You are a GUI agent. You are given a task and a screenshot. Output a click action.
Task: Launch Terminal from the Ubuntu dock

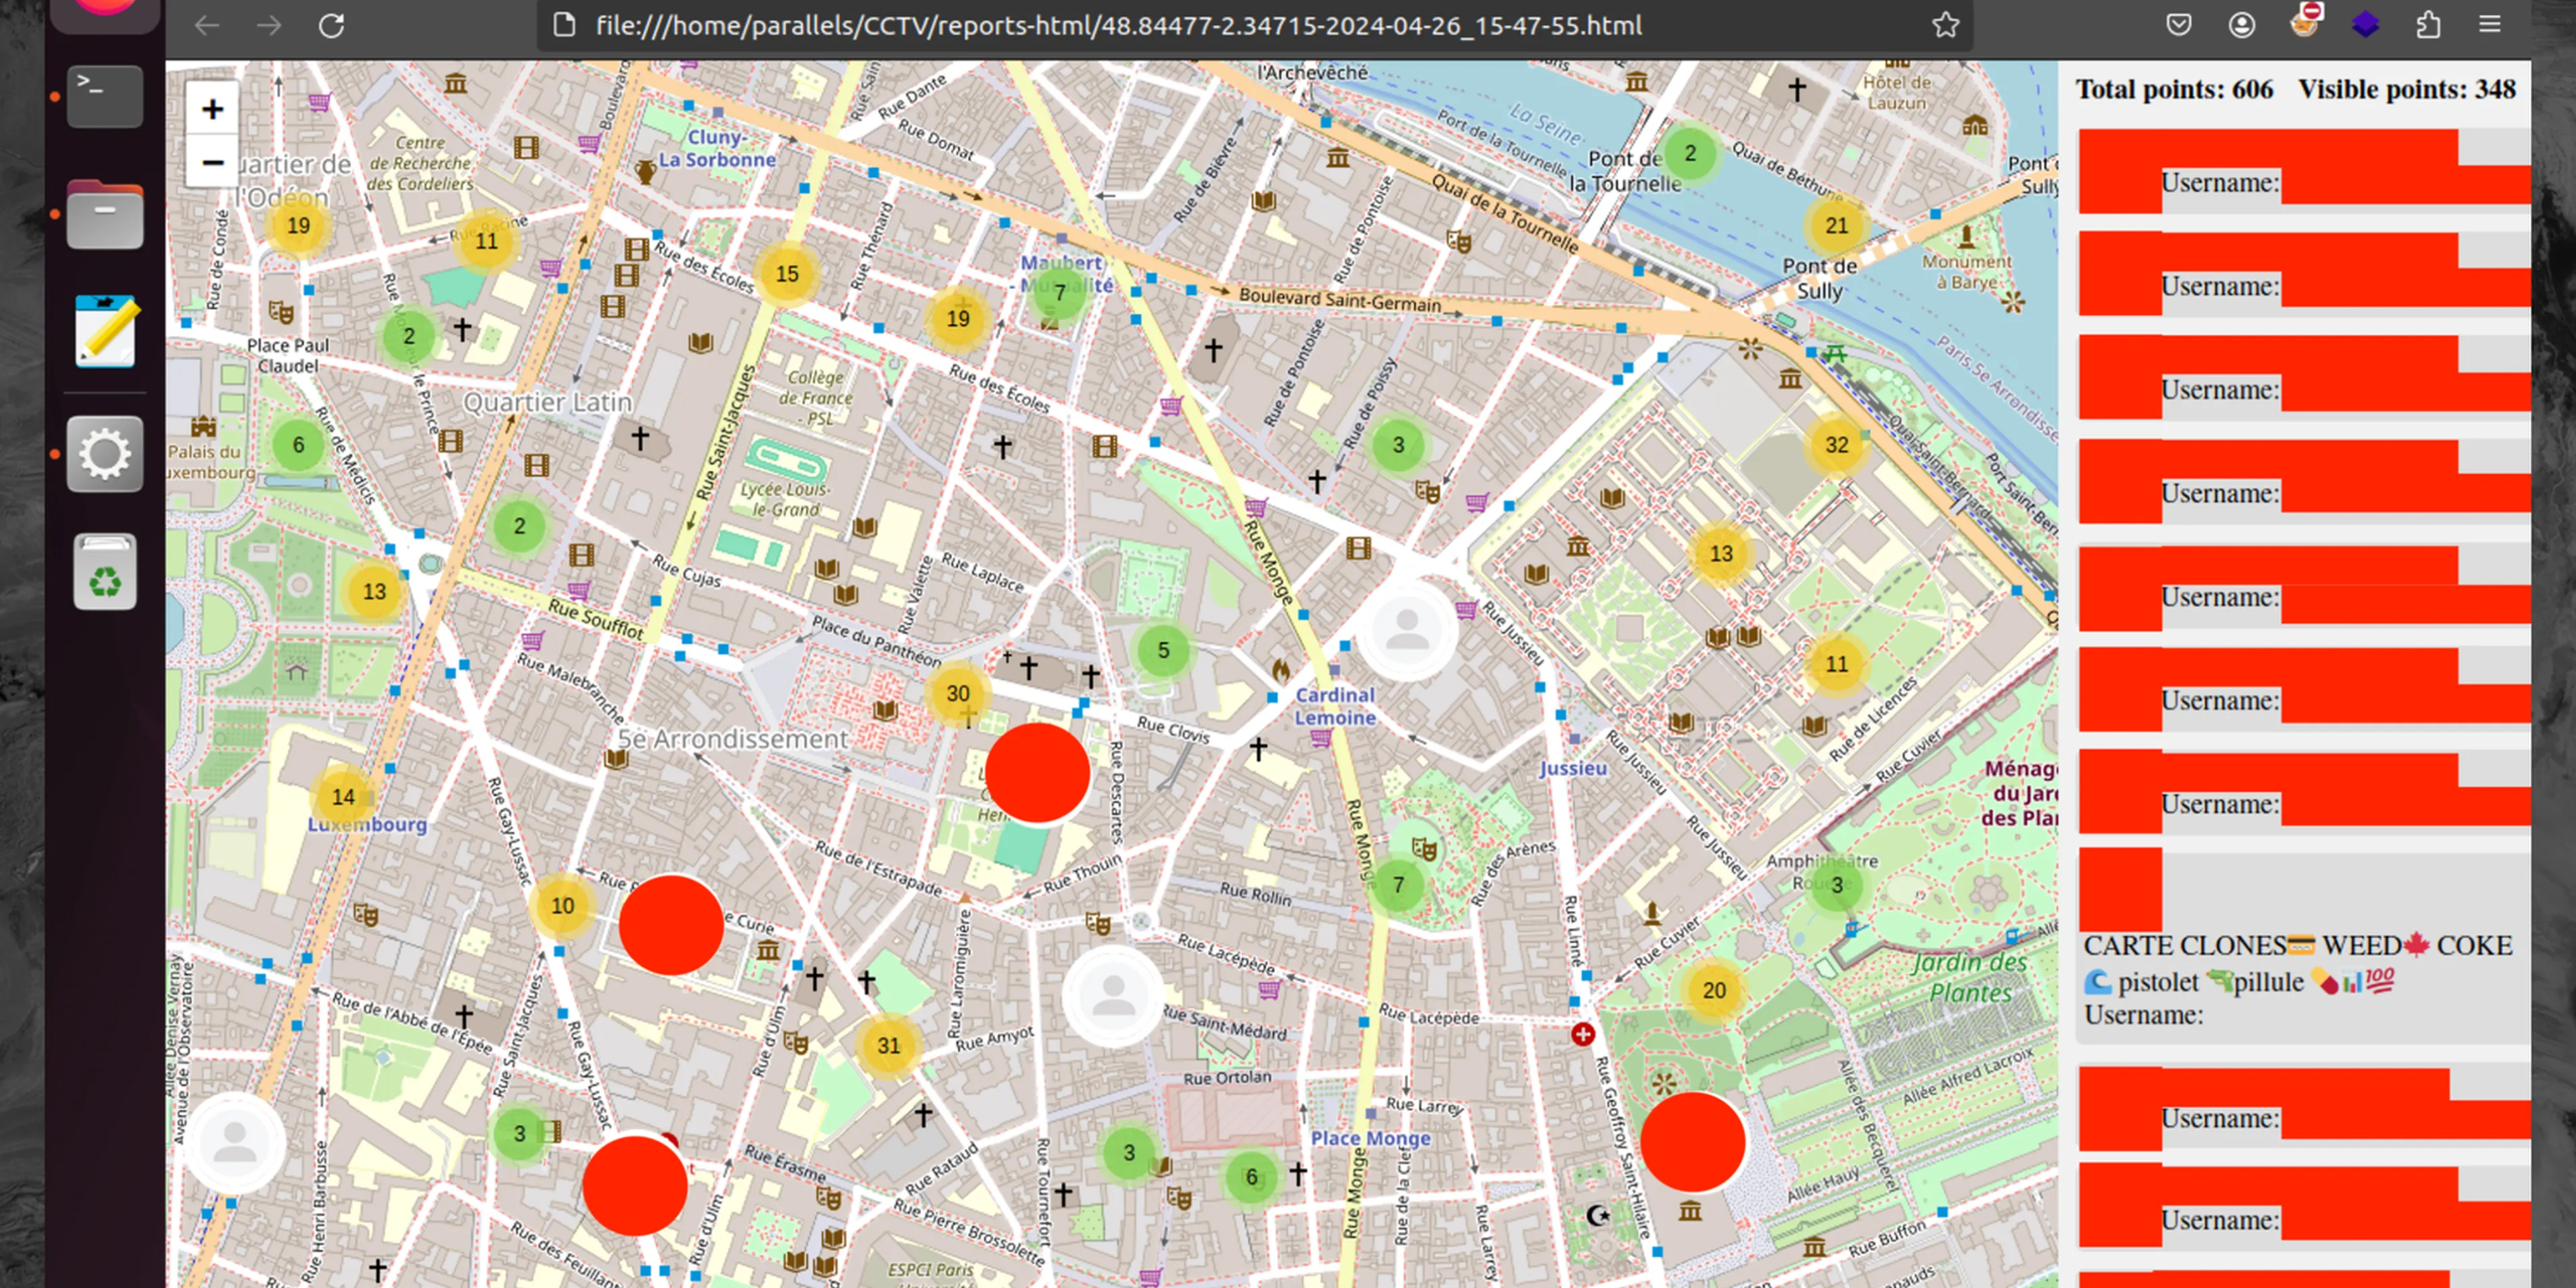[x=105, y=96]
